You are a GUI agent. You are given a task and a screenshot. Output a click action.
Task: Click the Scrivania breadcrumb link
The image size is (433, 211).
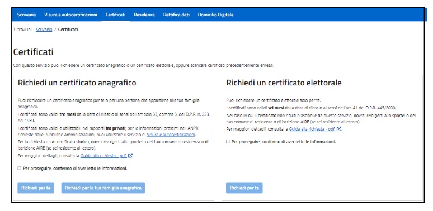coord(44,30)
